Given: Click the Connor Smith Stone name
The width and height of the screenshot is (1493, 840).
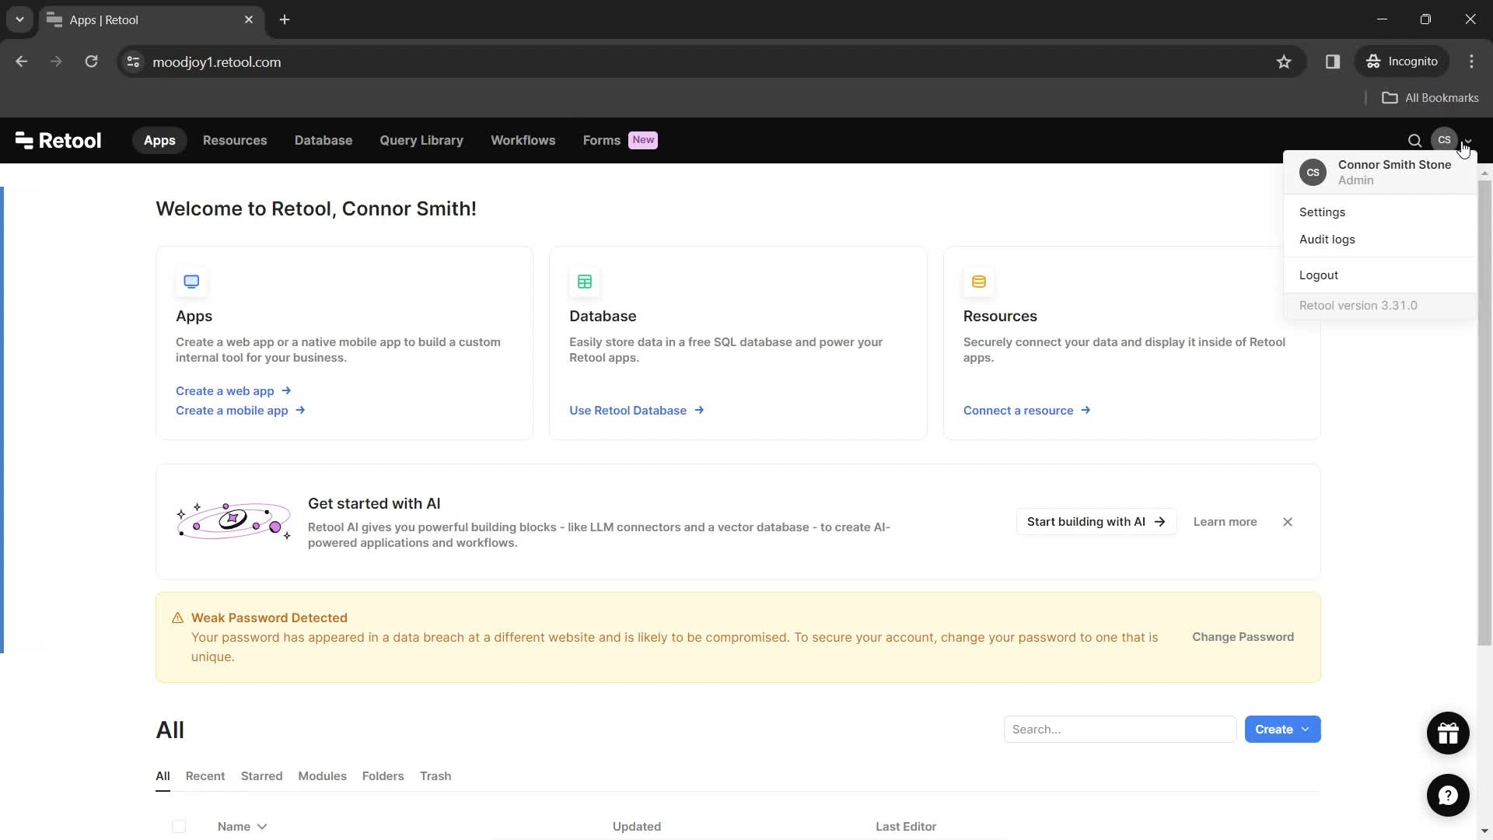Looking at the screenshot, I should click(x=1394, y=164).
